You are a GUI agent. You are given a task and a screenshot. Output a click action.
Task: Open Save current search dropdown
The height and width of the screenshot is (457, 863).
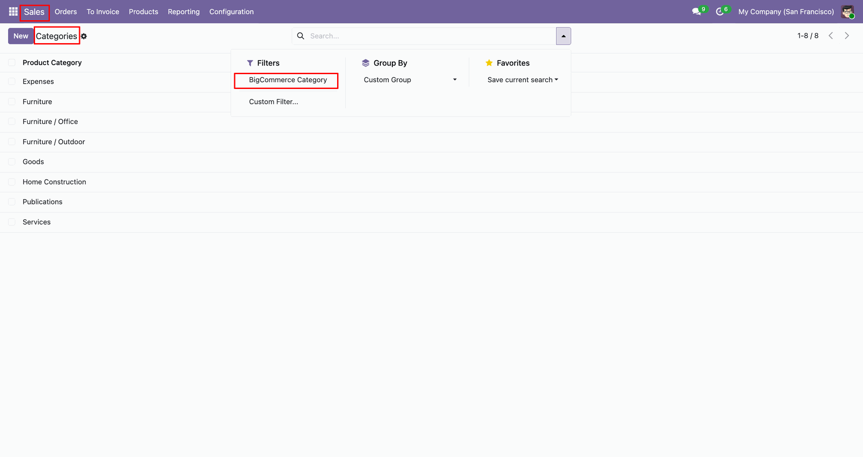523,80
